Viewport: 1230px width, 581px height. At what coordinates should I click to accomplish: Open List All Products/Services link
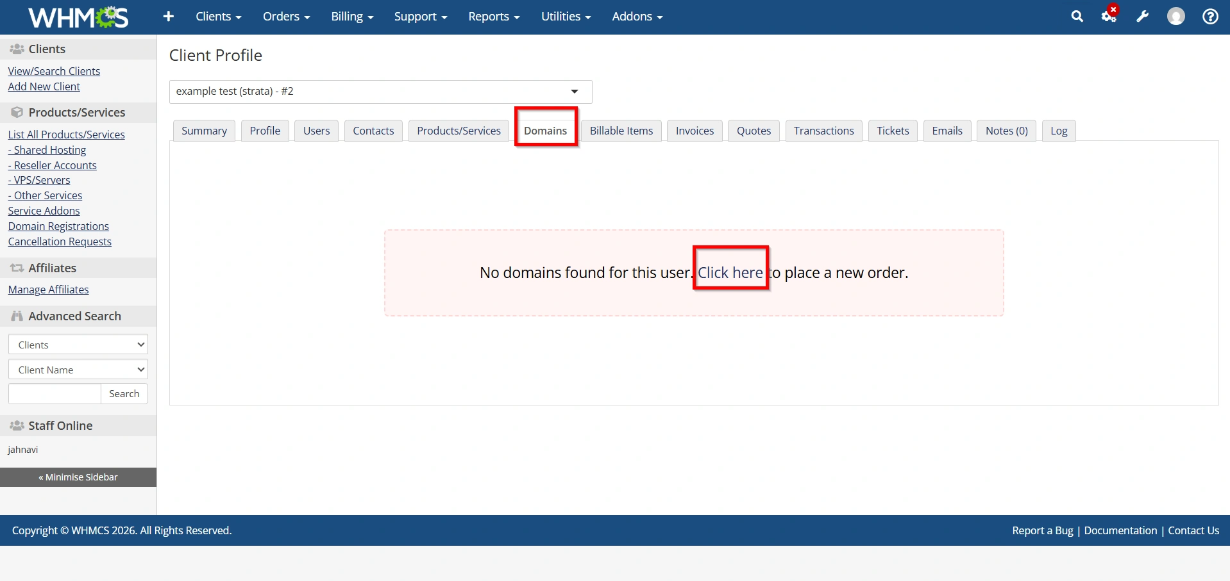click(66, 135)
